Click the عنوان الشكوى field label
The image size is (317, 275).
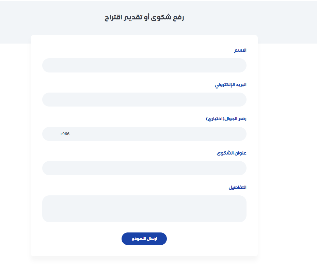tap(232, 153)
